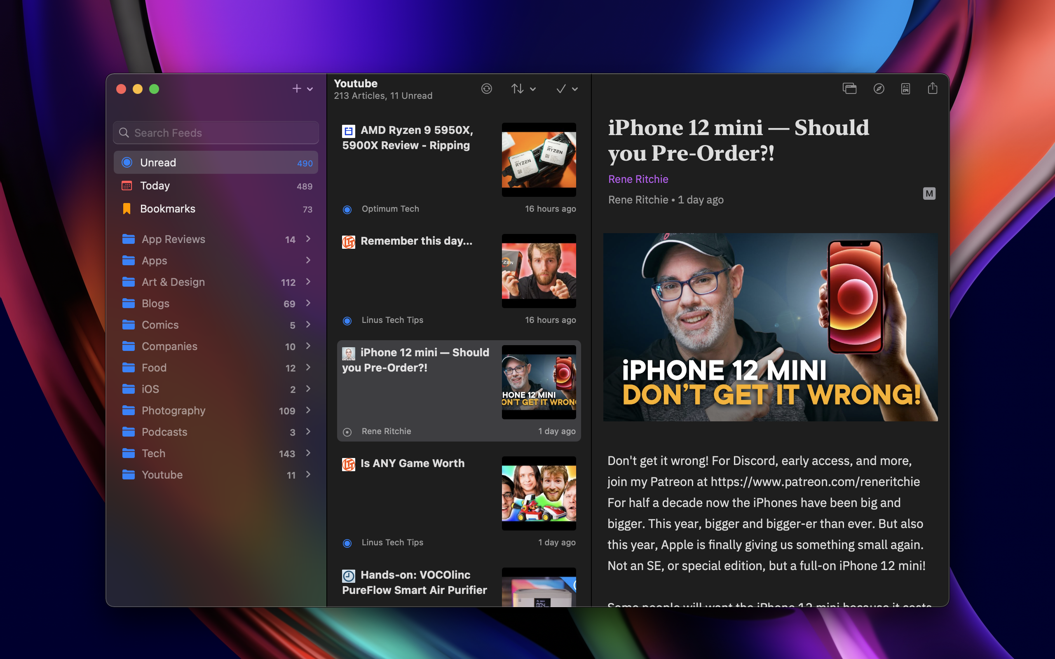Toggle read status of AMD Ryzen article
The width and height of the screenshot is (1055, 659).
pos(347,210)
